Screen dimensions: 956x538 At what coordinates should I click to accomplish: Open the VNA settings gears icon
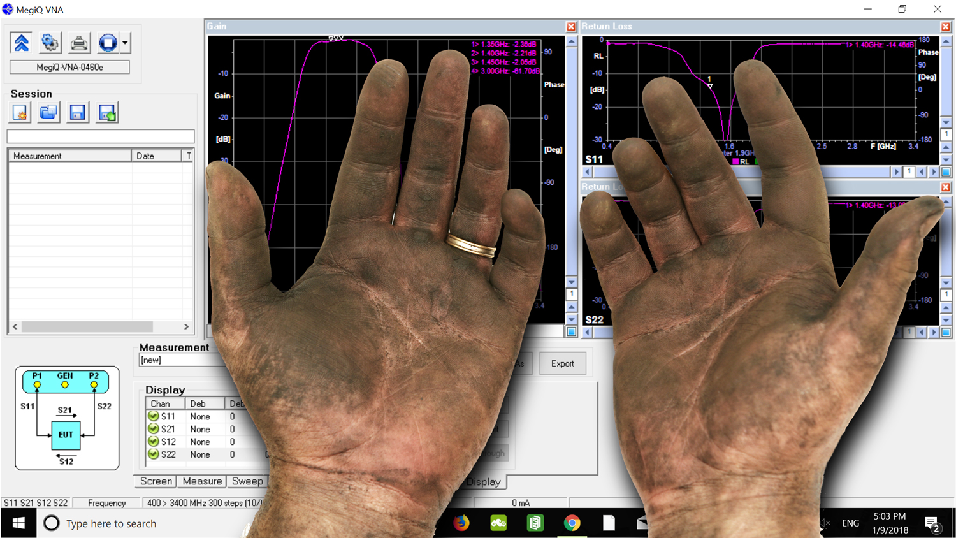click(50, 43)
